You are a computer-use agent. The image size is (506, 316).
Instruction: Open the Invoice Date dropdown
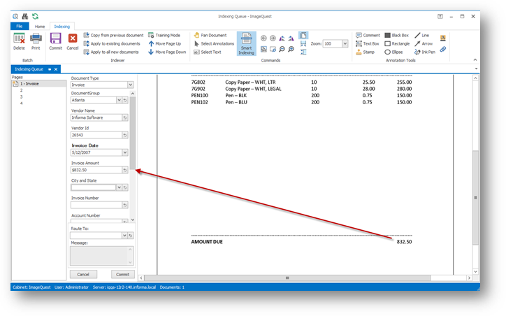coord(125,152)
